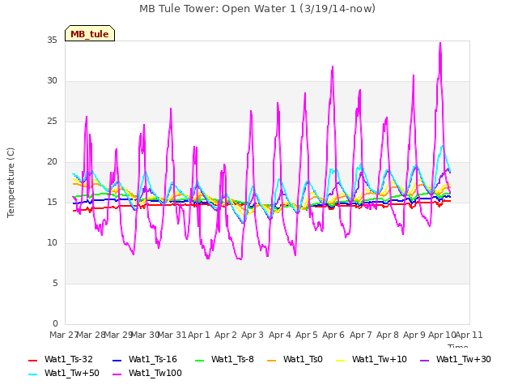The image size is (518, 389).
Task: Click the MB_tule label box
Action: click(x=90, y=33)
